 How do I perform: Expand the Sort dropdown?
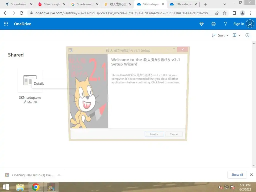220,35
